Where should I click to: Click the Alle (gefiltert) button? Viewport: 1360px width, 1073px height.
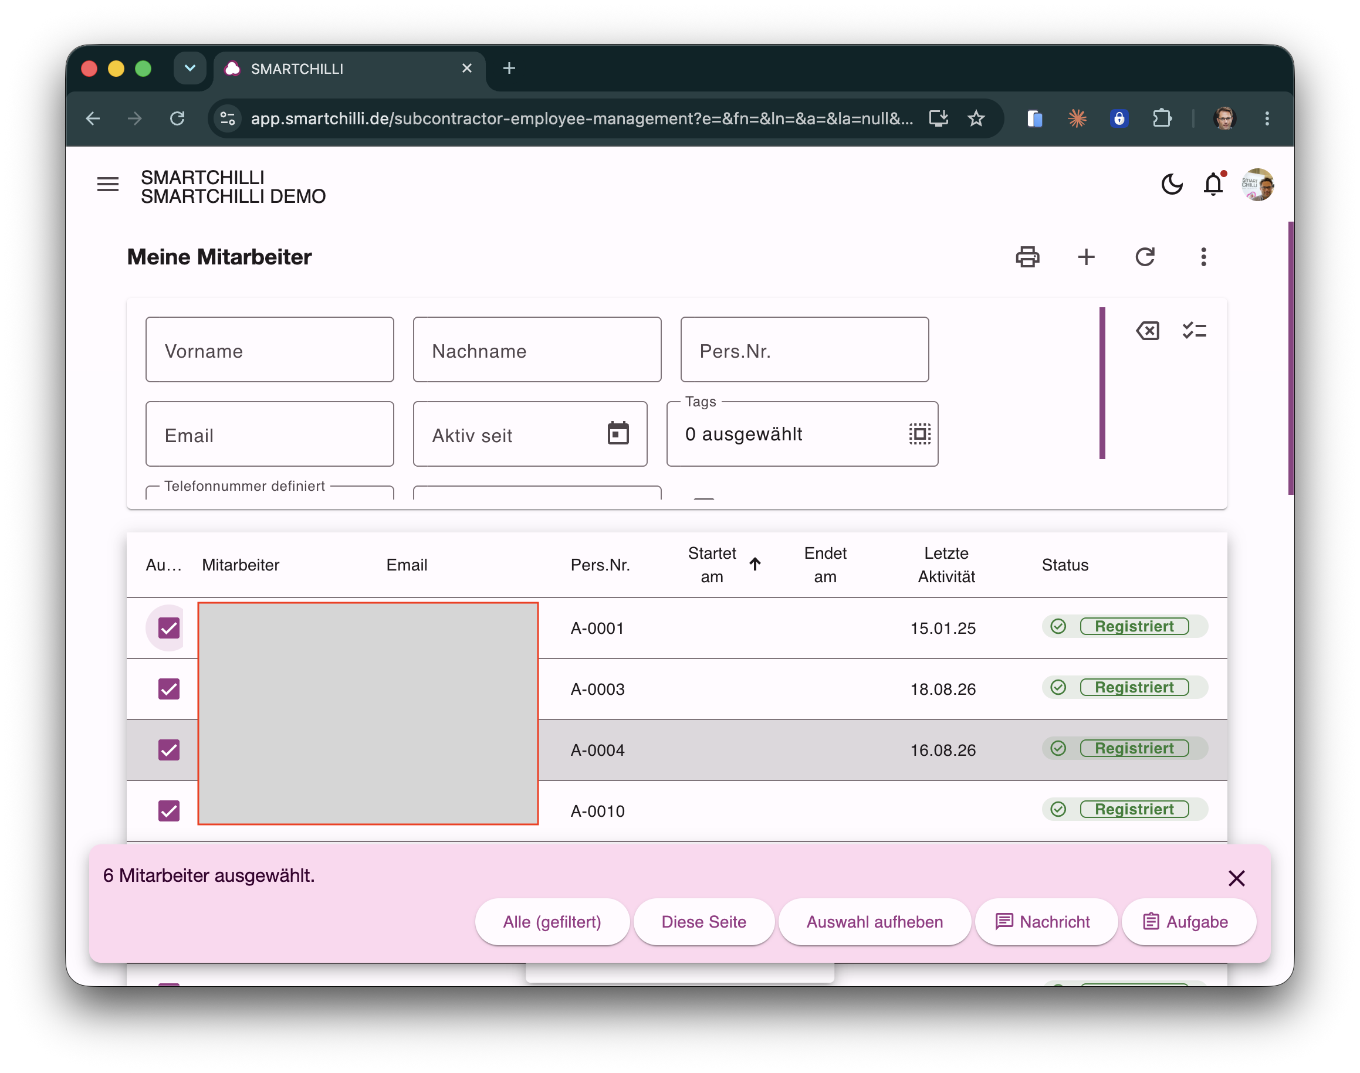552,922
